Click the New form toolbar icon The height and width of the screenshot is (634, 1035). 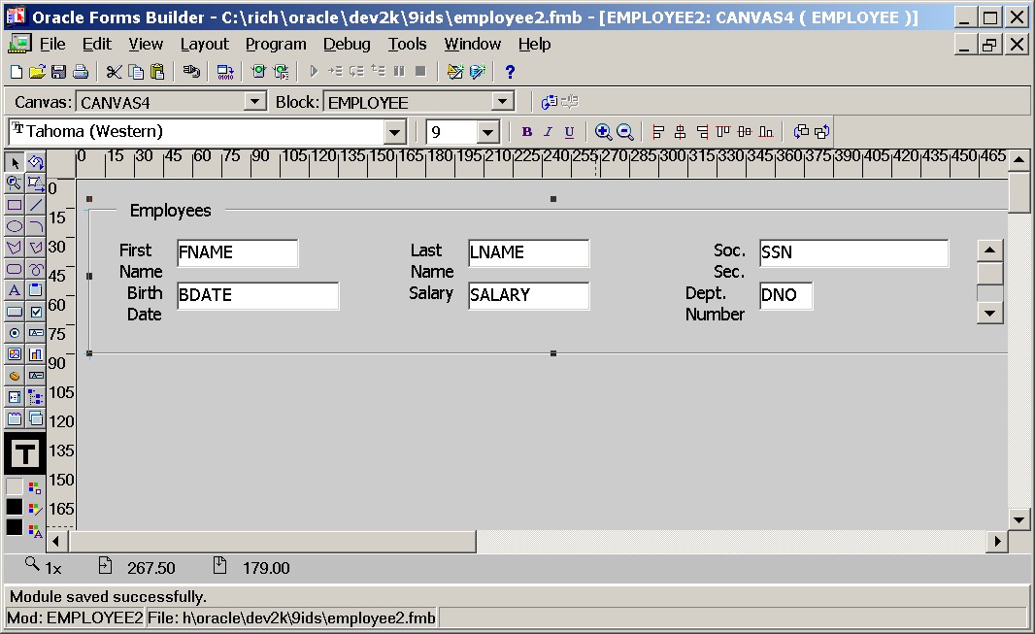[17, 71]
